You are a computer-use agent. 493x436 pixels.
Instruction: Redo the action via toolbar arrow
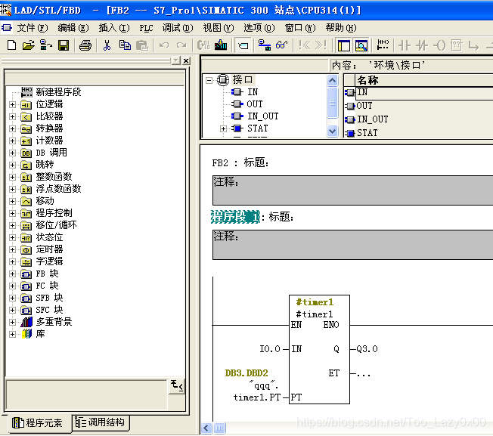point(181,45)
